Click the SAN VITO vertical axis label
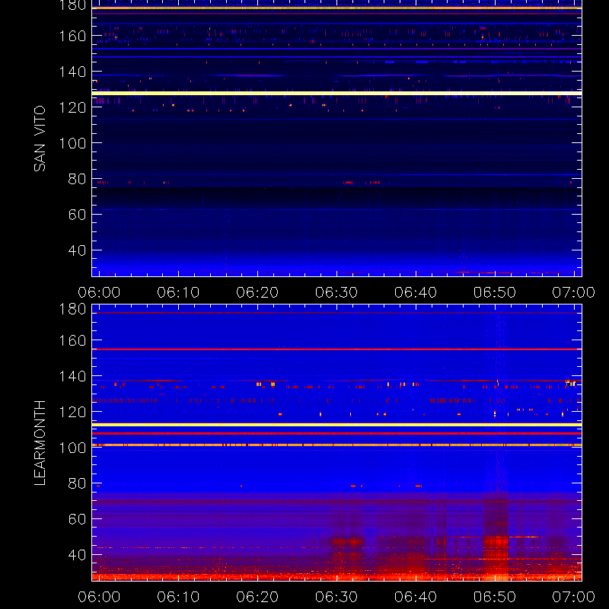Image resolution: width=609 pixels, height=609 pixels. pos(40,139)
